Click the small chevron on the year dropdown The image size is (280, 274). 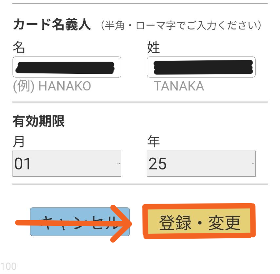tap(253, 164)
